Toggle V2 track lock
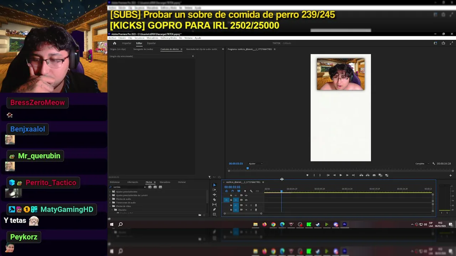 tap(231, 195)
